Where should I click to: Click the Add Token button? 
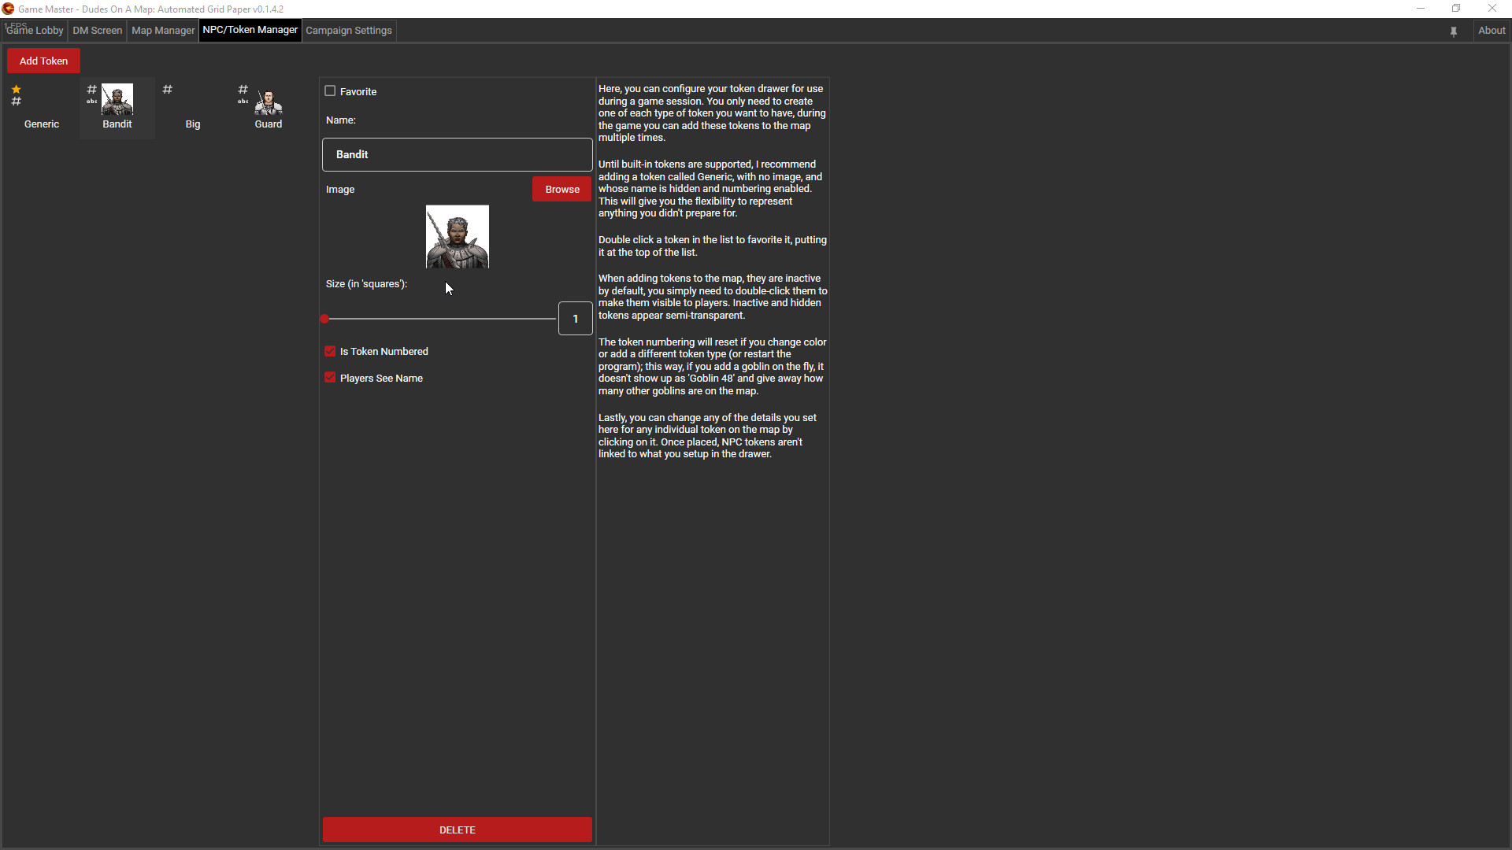point(43,61)
